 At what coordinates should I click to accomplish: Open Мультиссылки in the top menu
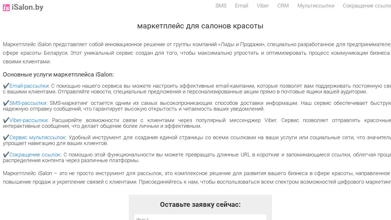pyautogui.click(x=316, y=6)
